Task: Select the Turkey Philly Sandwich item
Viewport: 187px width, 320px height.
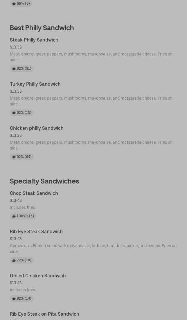Action: click(35, 84)
